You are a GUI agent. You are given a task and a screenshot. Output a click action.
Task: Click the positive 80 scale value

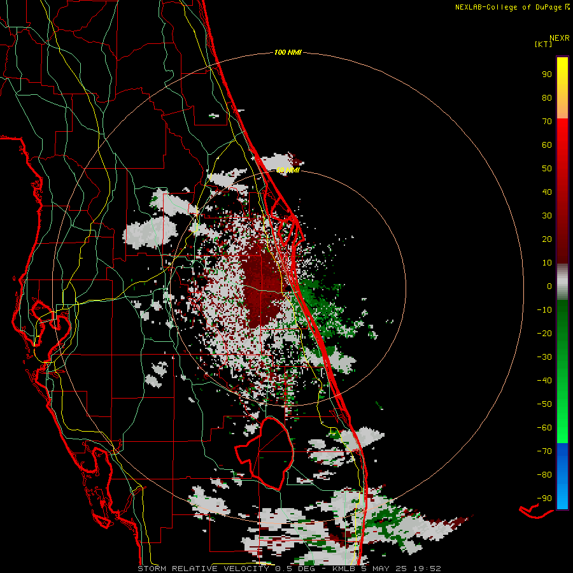pos(547,98)
